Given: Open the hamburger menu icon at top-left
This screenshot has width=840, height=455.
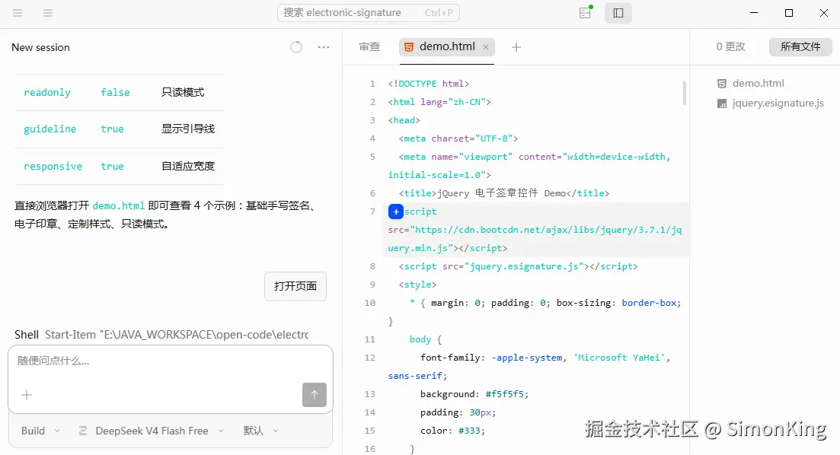Looking at the screenshot, I should [x=18, y=13].
